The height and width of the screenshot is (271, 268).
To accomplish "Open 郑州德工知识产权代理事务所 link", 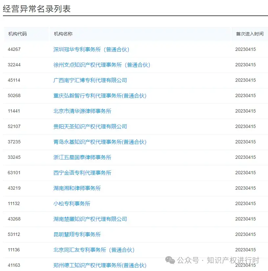I will pos(100,265).
